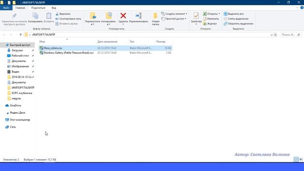304x171 pixels.
Task: Click Cut (Вырезать) scissors item
Action: click(x=63, y=14)
